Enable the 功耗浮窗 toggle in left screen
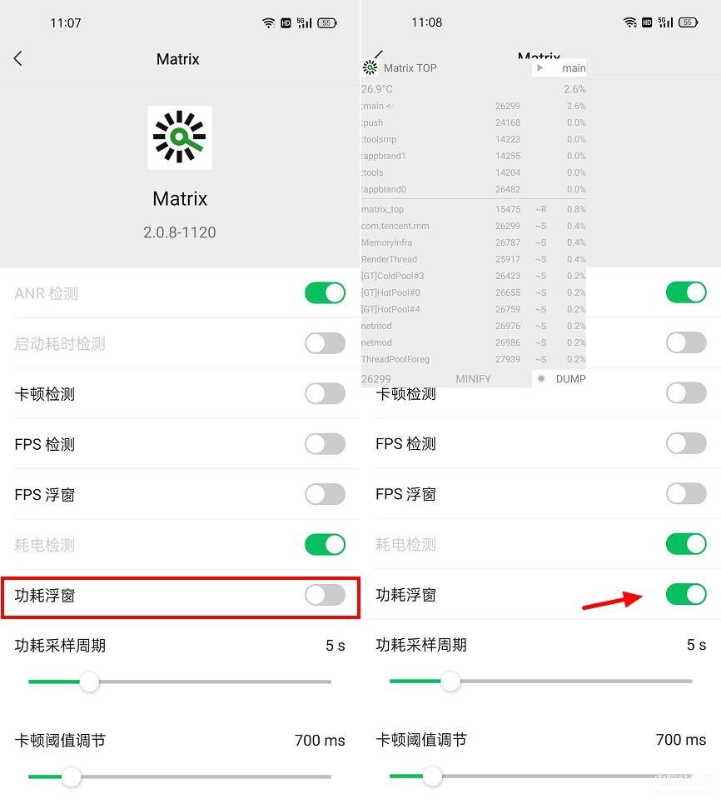This screenshot has height=804, width=721. [x=325, y=596]
